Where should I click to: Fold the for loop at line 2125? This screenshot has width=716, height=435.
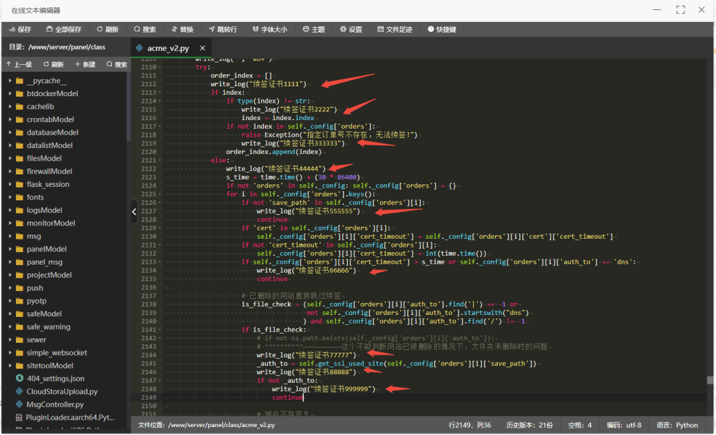pyautogui.click(x=160, y=194)
